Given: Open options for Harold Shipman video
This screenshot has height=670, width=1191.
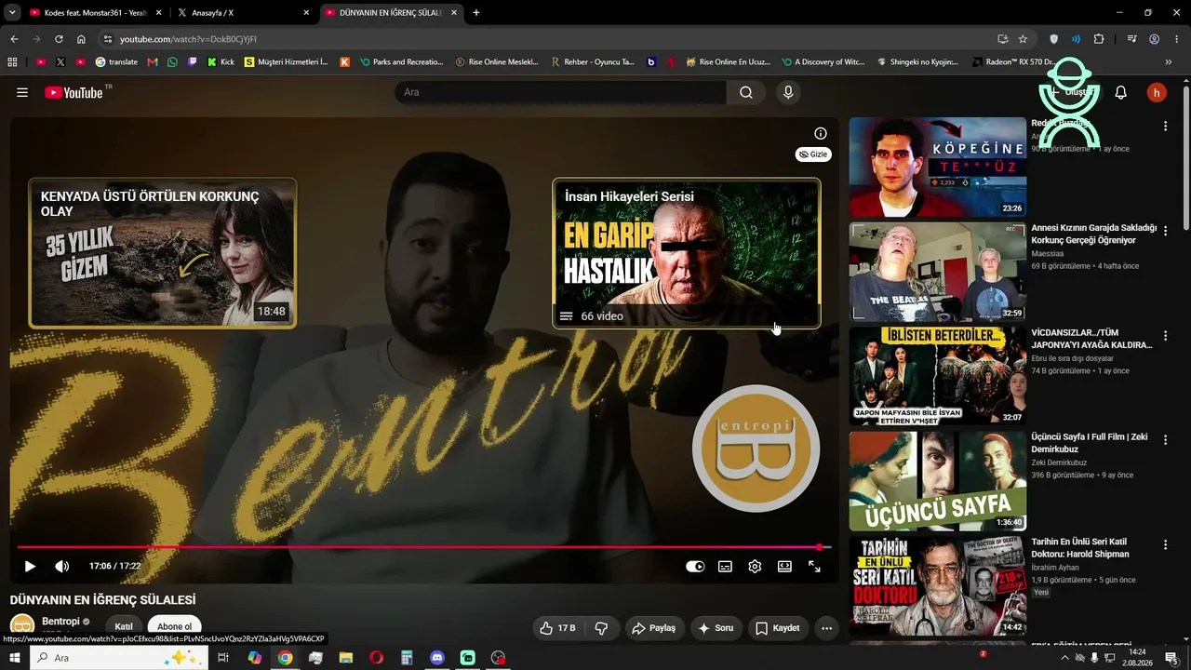Looking at the screenshot, I should 1165,546.
